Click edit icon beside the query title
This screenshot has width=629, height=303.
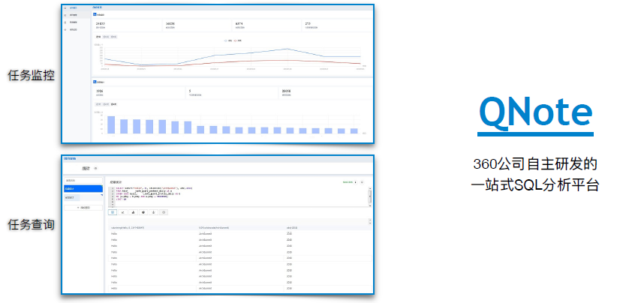coord(95,169)
